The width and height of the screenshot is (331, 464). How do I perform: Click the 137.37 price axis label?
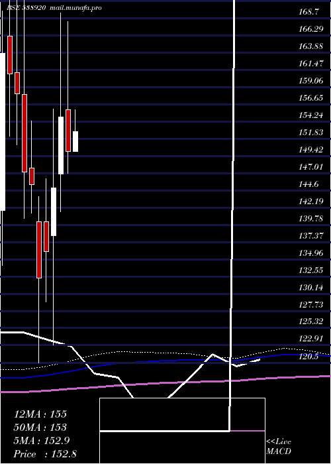point(311,235)
